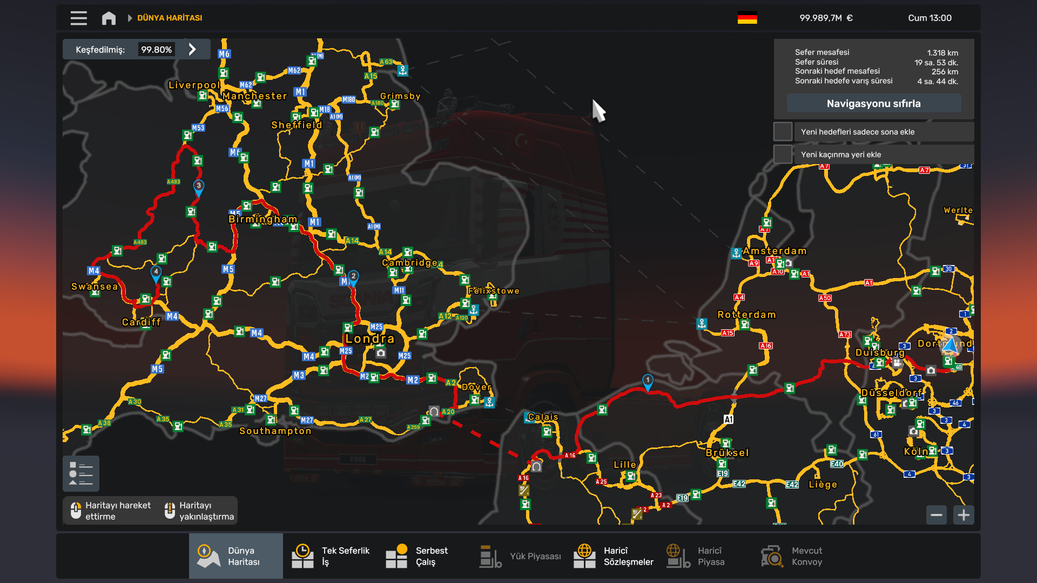Click the German flag icon
This screenshot has width=1037, height=583.
pos(747,18)
